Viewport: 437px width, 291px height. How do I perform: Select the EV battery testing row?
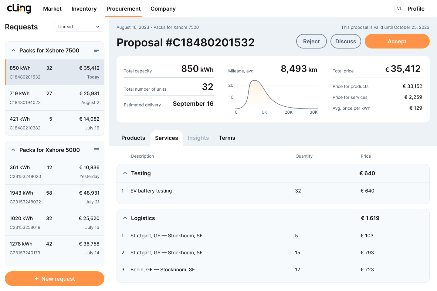click(x=273, y=191)
